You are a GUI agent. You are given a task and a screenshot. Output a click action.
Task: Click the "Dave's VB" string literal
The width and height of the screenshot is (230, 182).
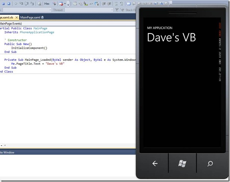[x=55, y=64]
